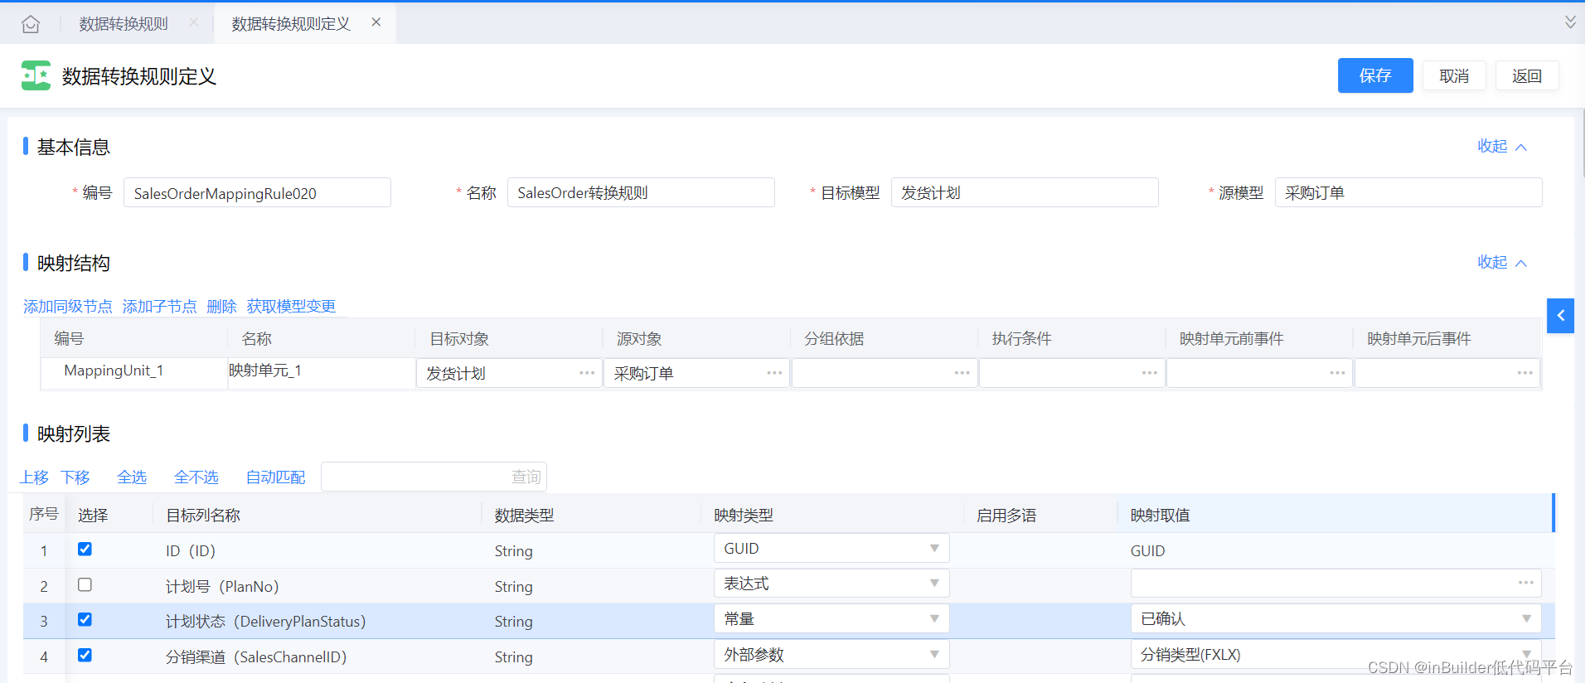Click the 删除 link in 映射结构
The height and width of the screenshot is (683, 1585).
[x=221, y=307]
